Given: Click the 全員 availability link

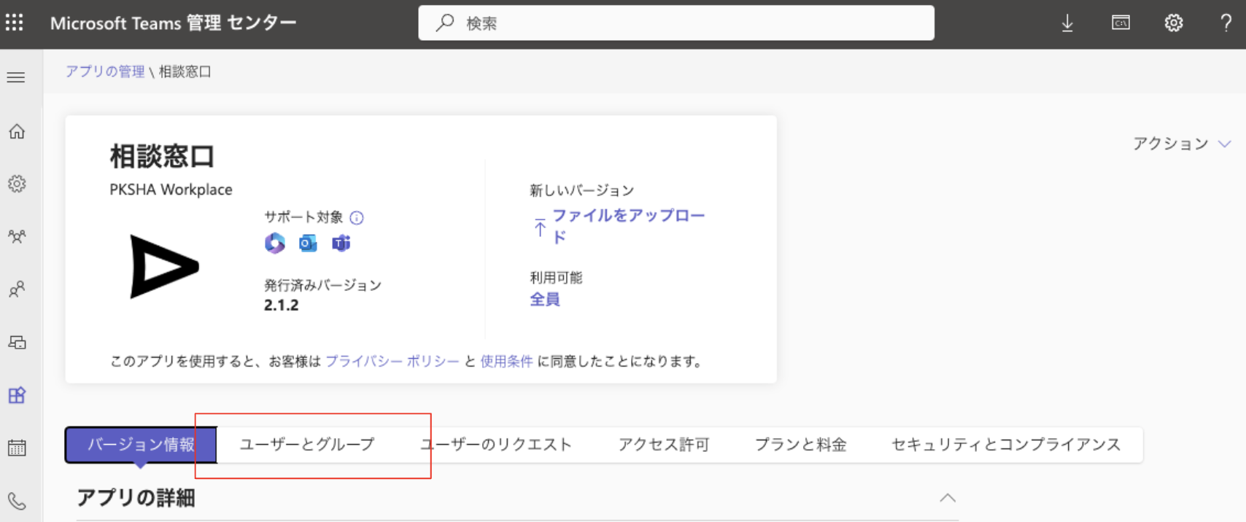Looking at the screenshot, I should (x=545, y=299).
